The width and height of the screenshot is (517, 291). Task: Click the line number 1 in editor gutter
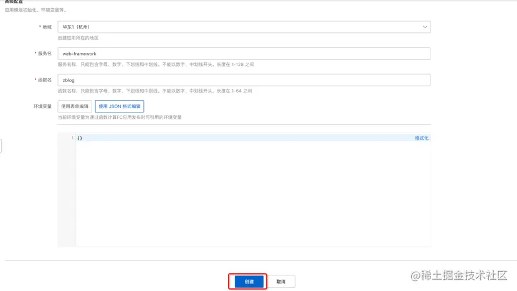click(72, 138)
